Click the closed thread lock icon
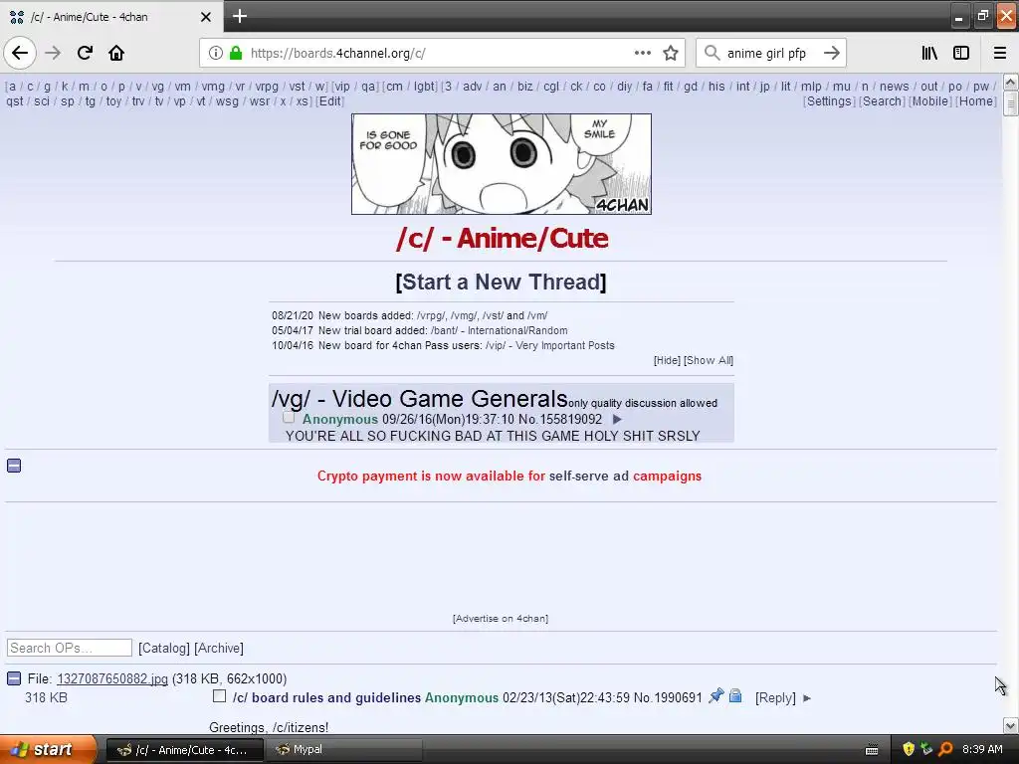 click(735, 695)
